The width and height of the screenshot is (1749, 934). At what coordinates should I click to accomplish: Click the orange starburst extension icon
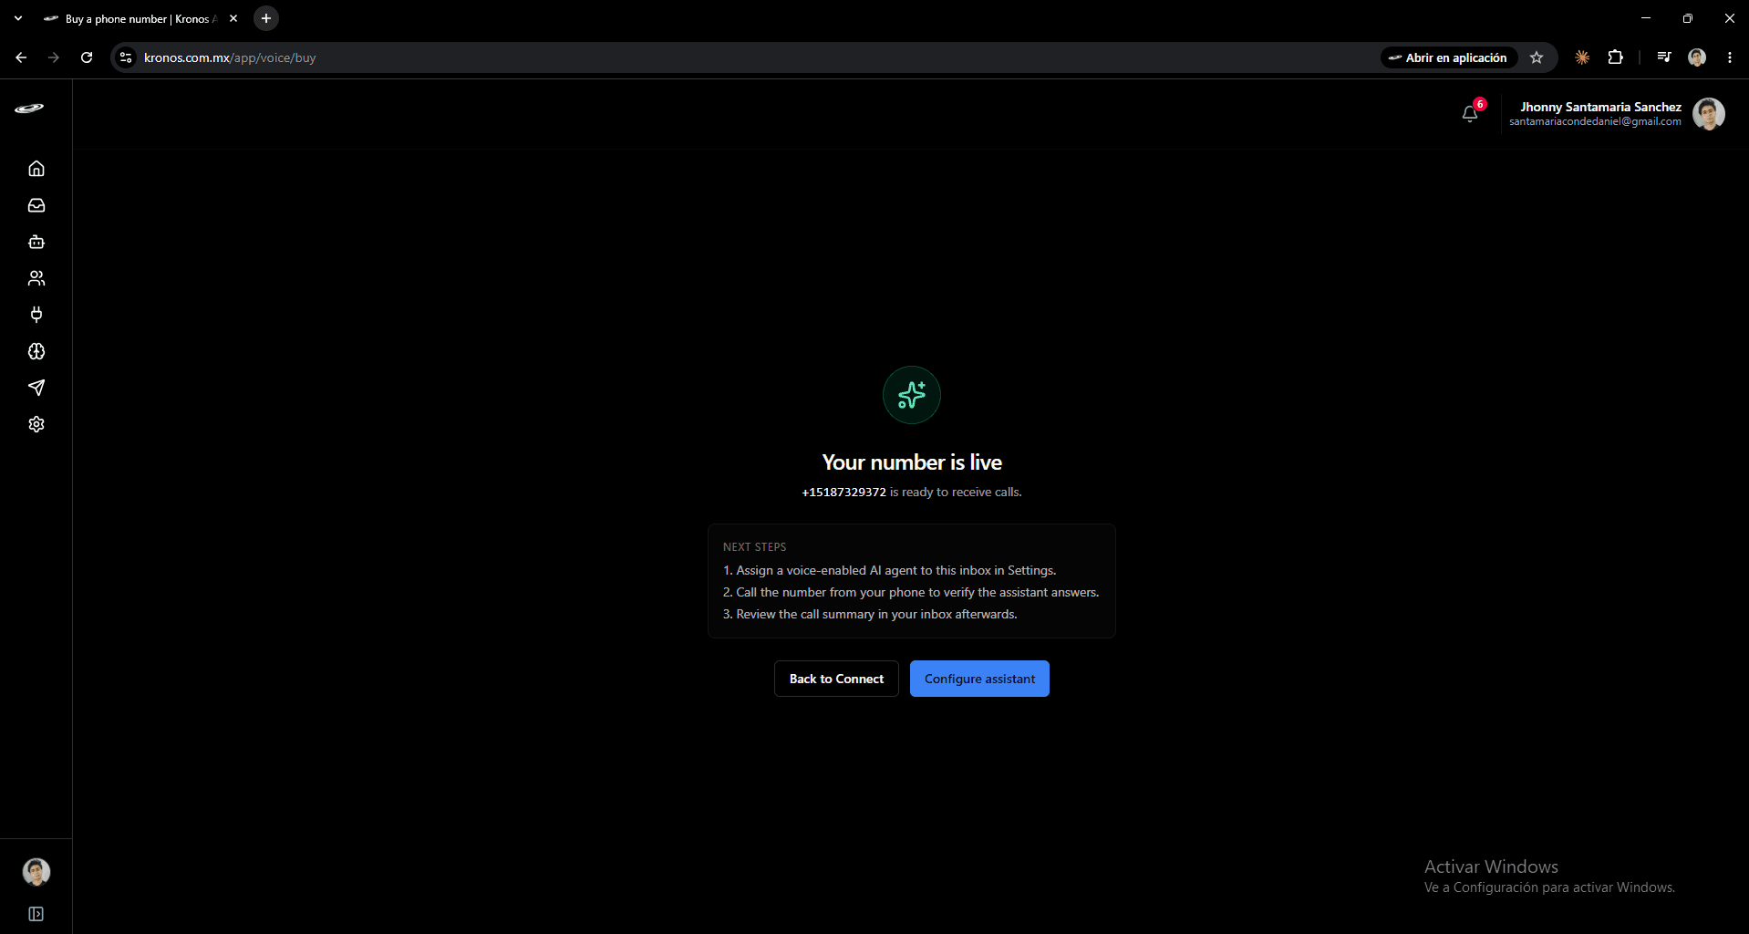[1582, 57]
